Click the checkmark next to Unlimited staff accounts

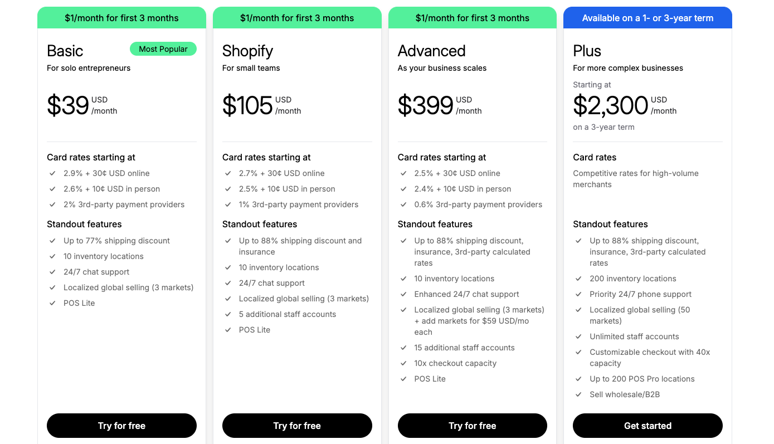(578, 336)
